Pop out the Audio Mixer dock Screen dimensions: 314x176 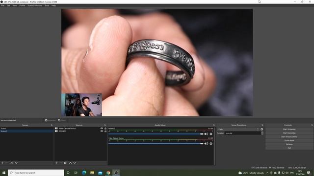point(214,125)
